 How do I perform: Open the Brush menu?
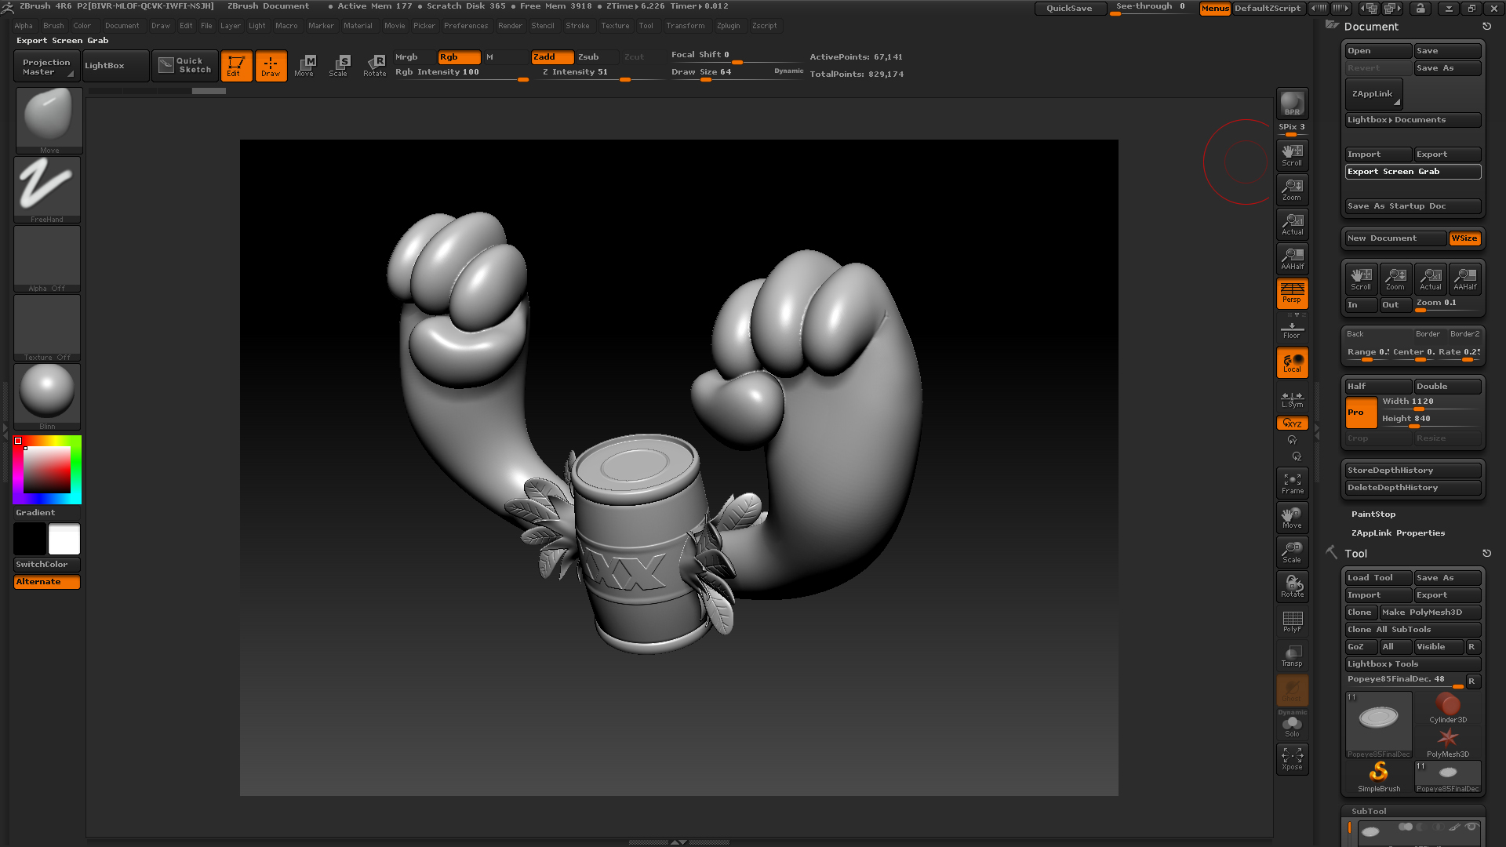tap(53, 26)
